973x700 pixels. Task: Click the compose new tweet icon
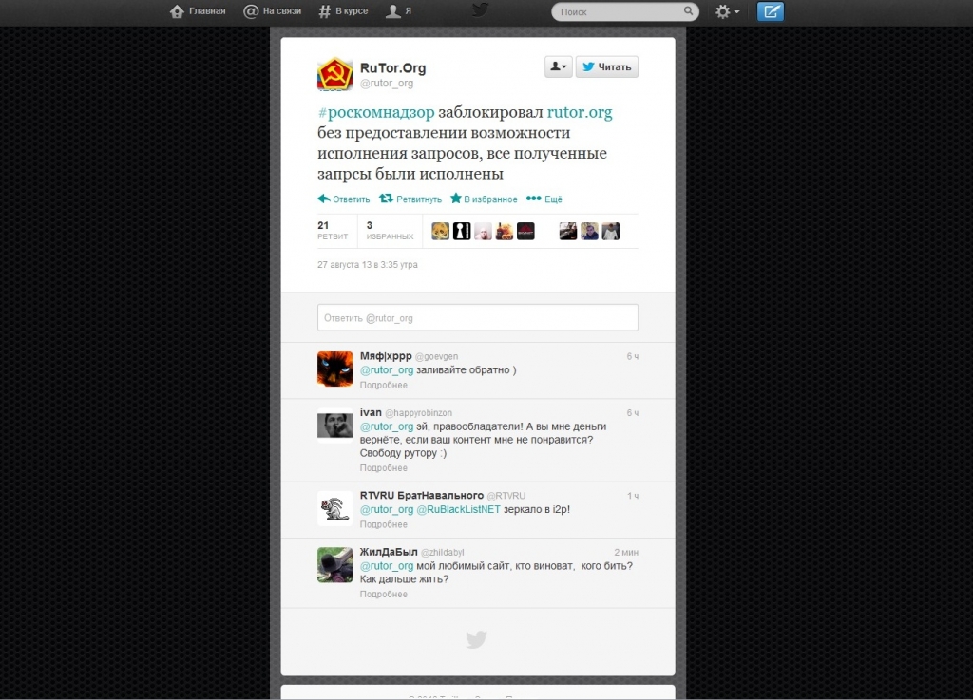coord(771,11)
